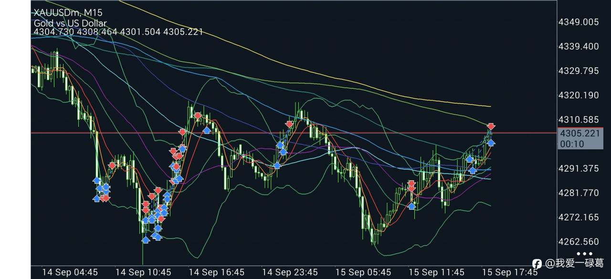Tap price scale label 4281.770

coord(579,193)
